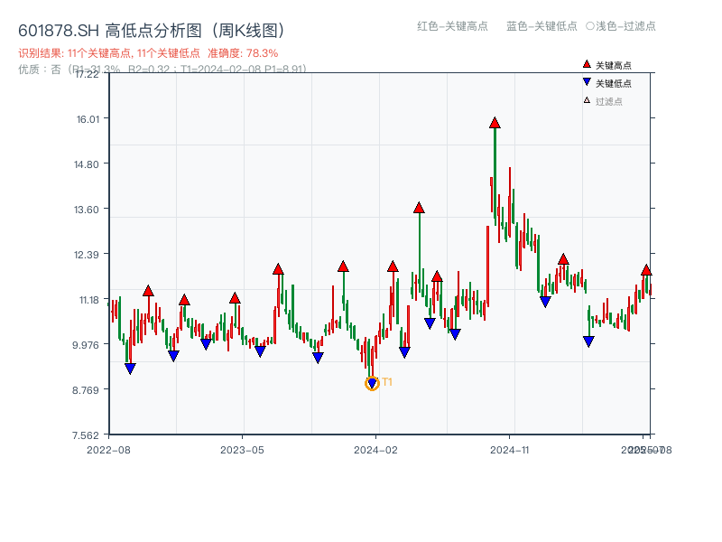Click the 红色-关键高点 header text
This screenshot has width=722, height=542.
tap(452, 26)
